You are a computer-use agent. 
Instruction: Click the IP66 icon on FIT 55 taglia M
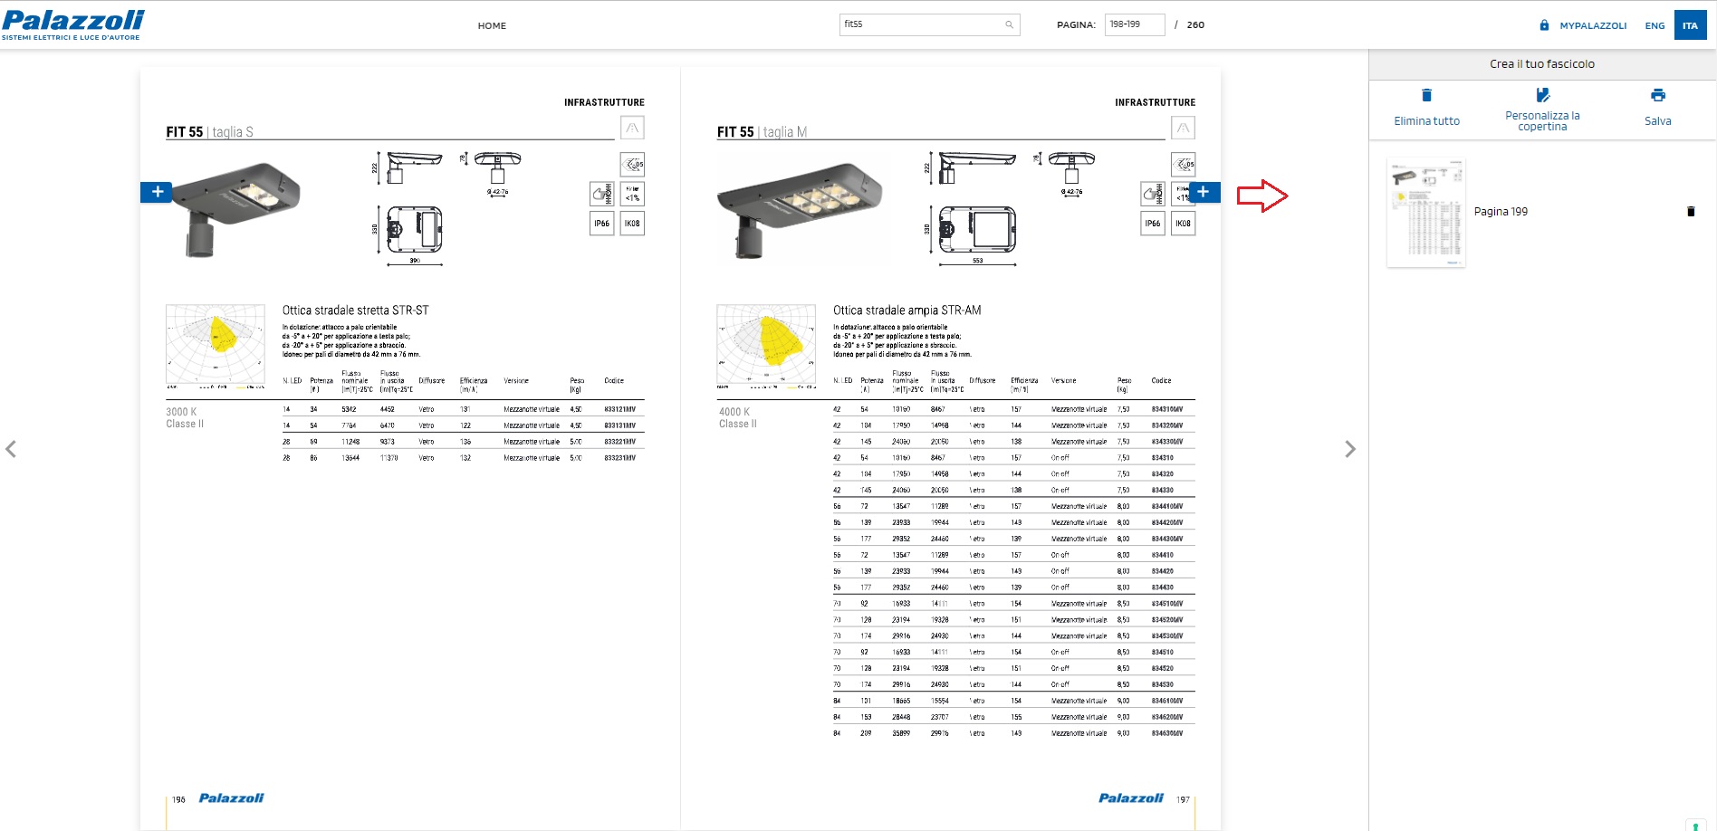tap(1153, 224)
